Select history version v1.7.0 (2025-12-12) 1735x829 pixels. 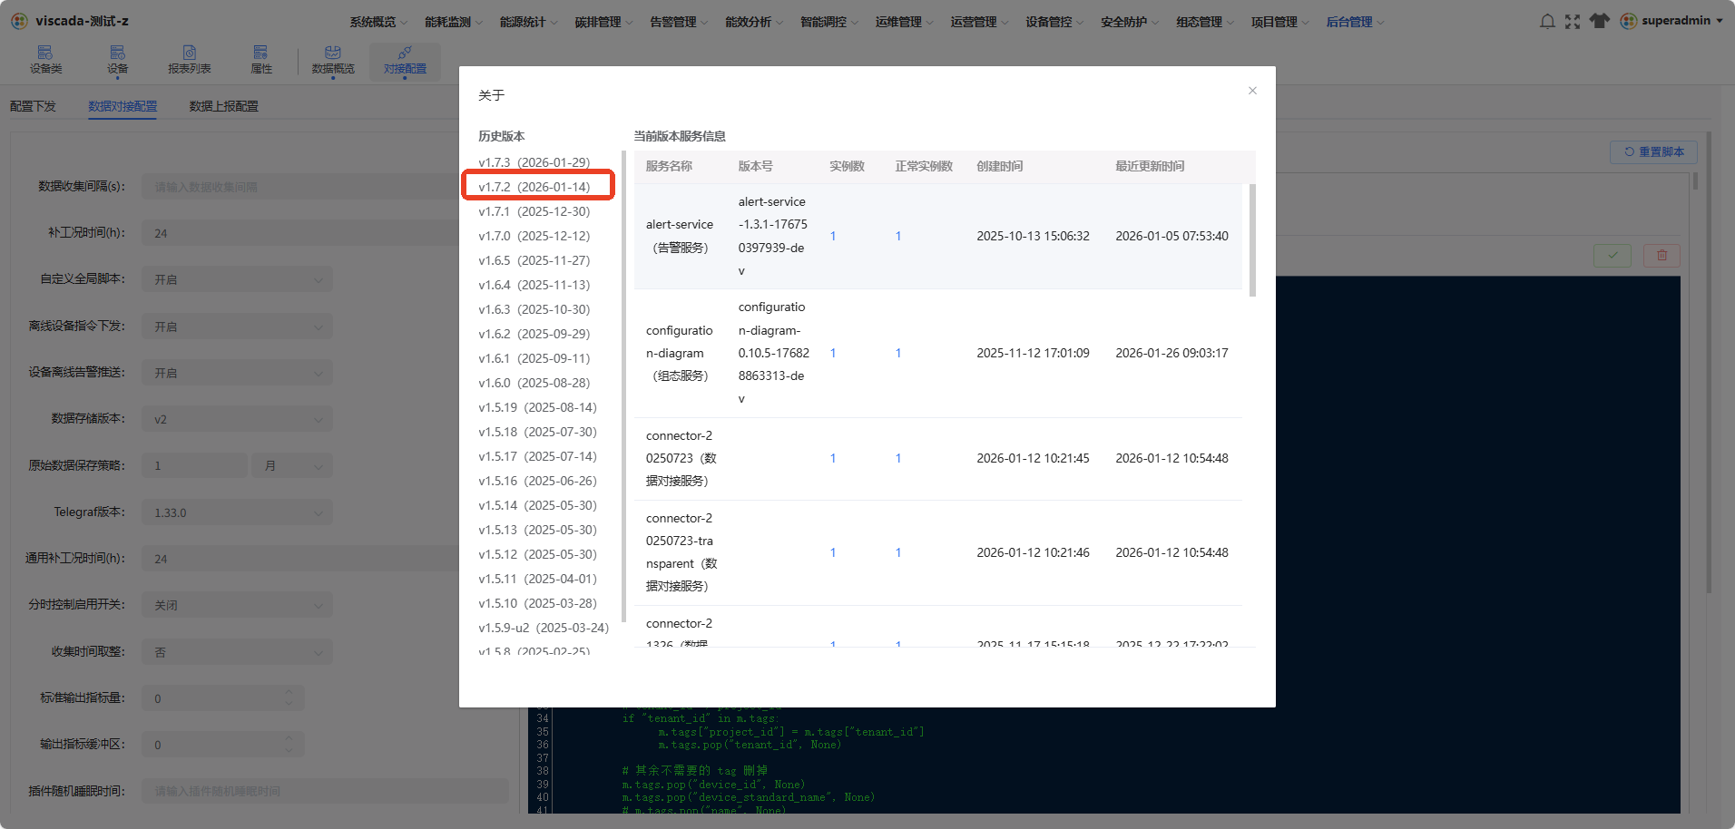(x=534, y=236)
